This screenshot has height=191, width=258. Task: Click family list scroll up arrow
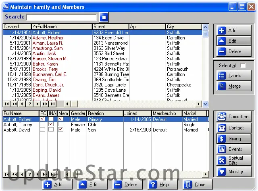click(205, 27)
